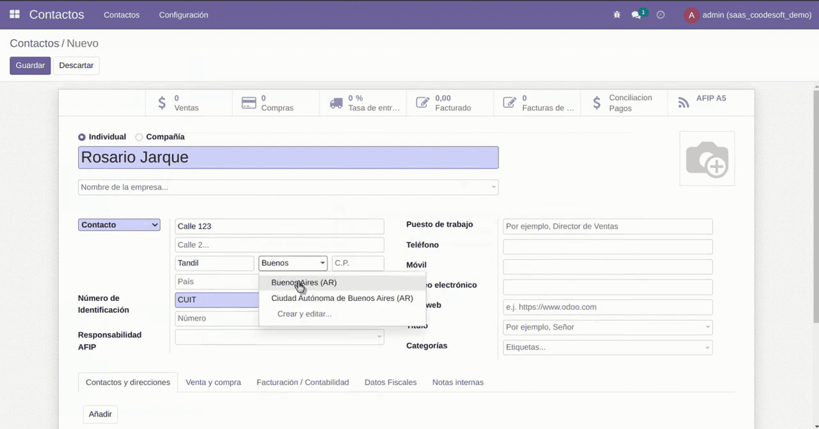Click the Descartar button
Screen dimensions: 819x429
(x=76, y=65)
